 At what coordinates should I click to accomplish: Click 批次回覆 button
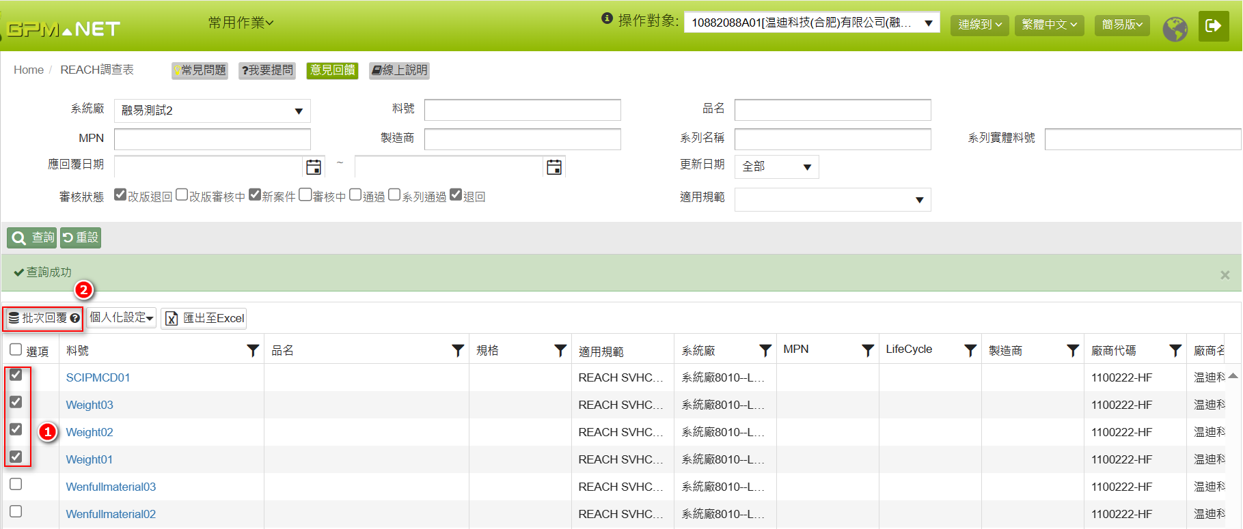[44, 318]
